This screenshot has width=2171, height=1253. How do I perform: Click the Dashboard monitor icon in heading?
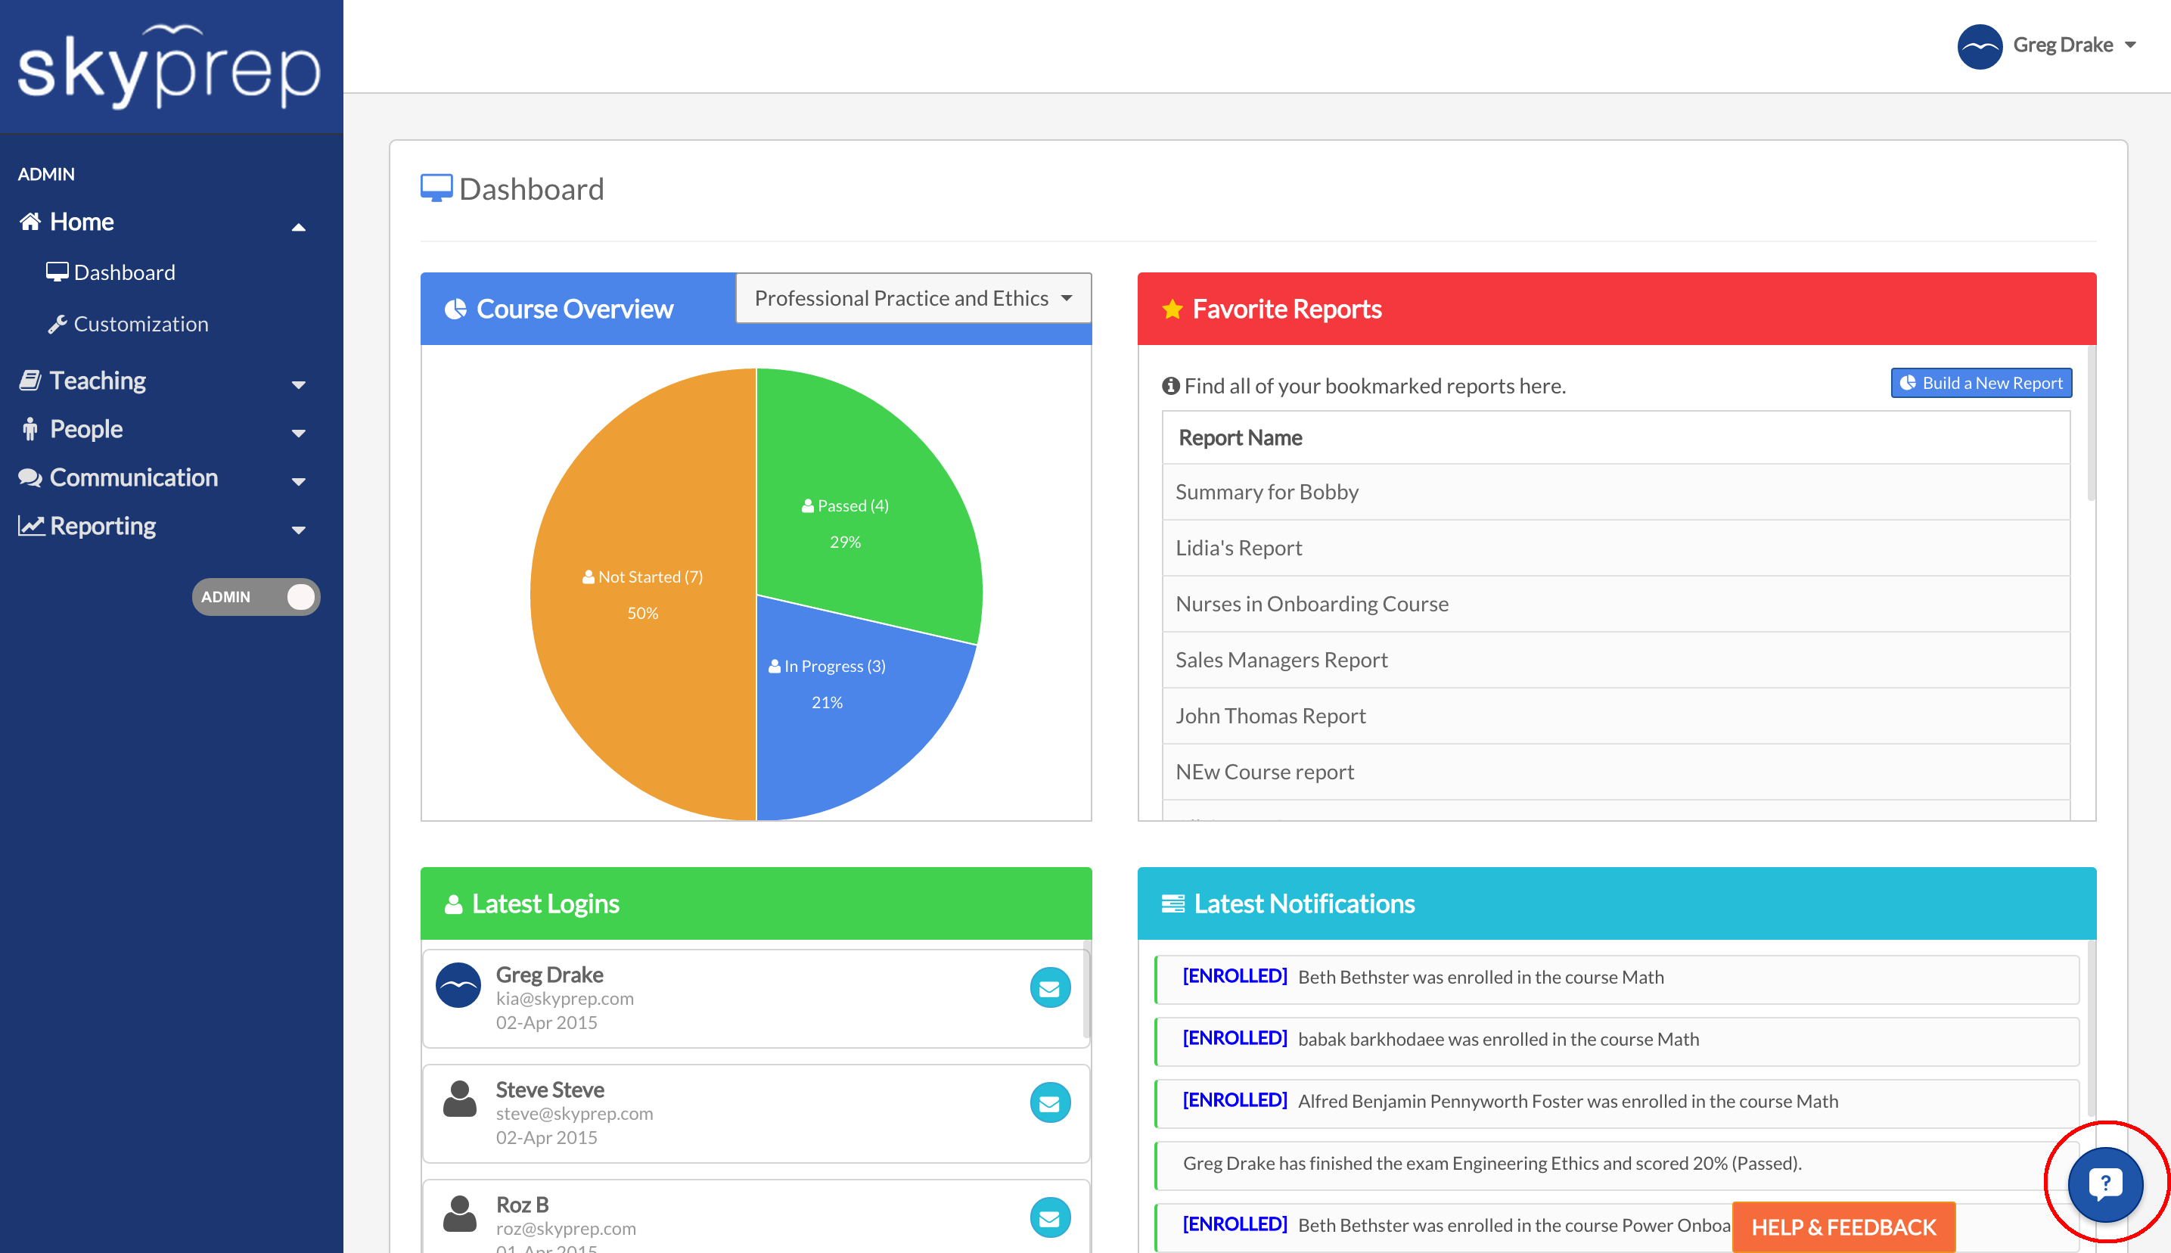pos(436,188)
